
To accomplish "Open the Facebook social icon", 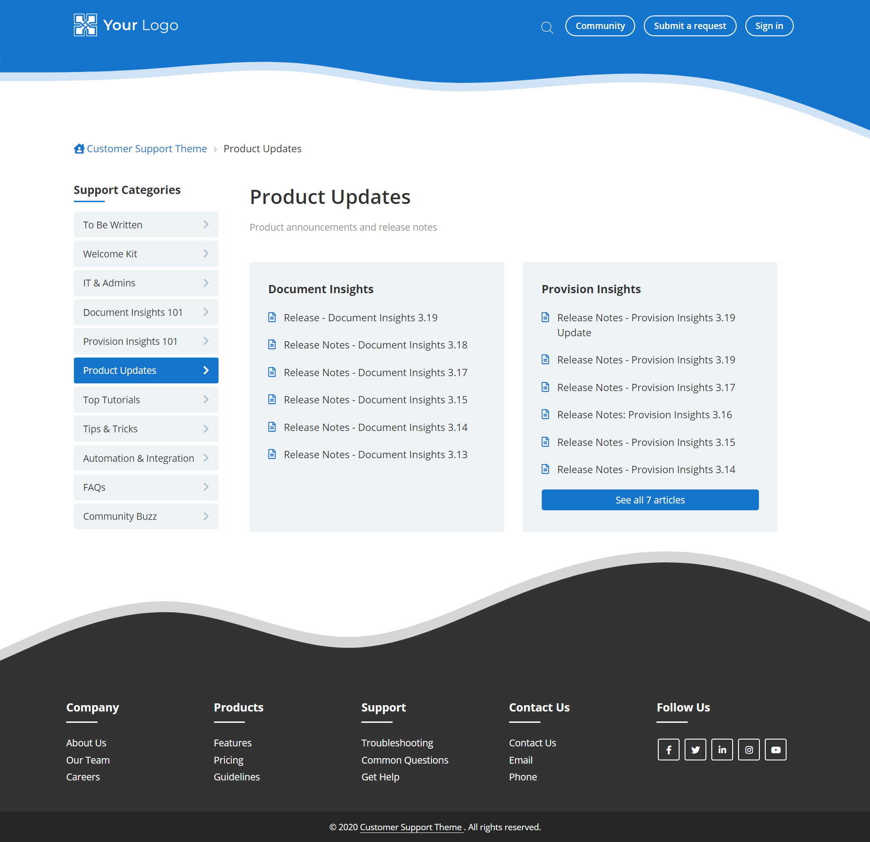I will point(668,750).
